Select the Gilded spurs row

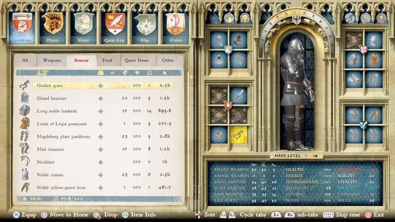coord(104,86)
